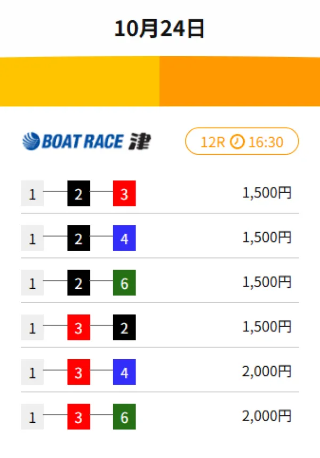The width and height of the screenshot is (320, 458).
Task: Select the blue 4 box in the 1-2-4 row
Action: tap(124, 239)
